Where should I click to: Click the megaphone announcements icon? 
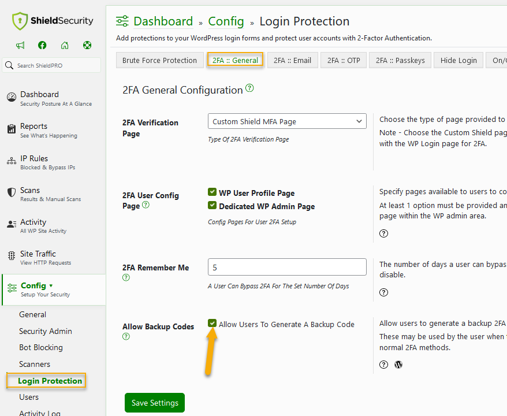pos(20,45)
